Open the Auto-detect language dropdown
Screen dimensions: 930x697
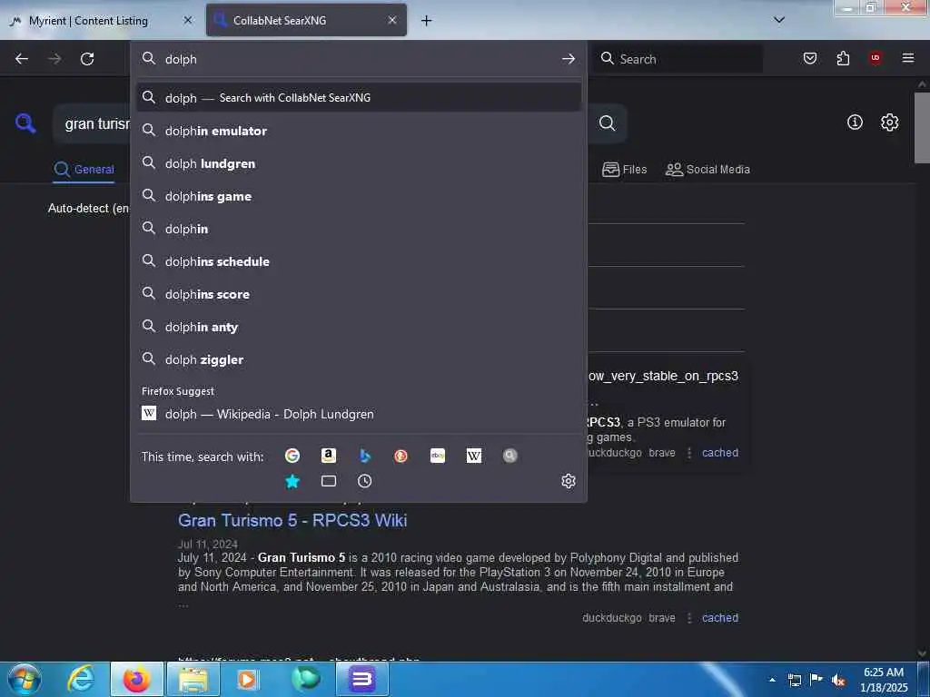click(88, 208)
